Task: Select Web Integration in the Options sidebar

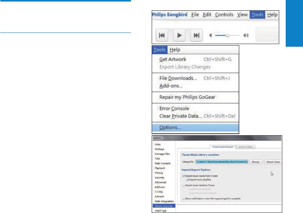Action: click(x=164, y=201)
